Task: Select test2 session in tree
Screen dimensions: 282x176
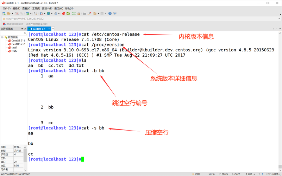Action: pos(13,51)
